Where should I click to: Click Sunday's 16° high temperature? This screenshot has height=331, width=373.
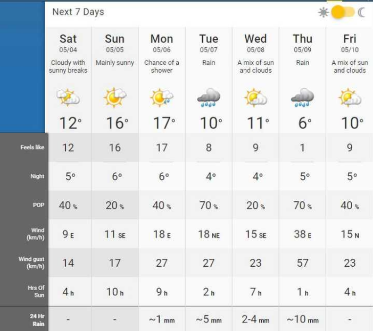tap(117, 123)
